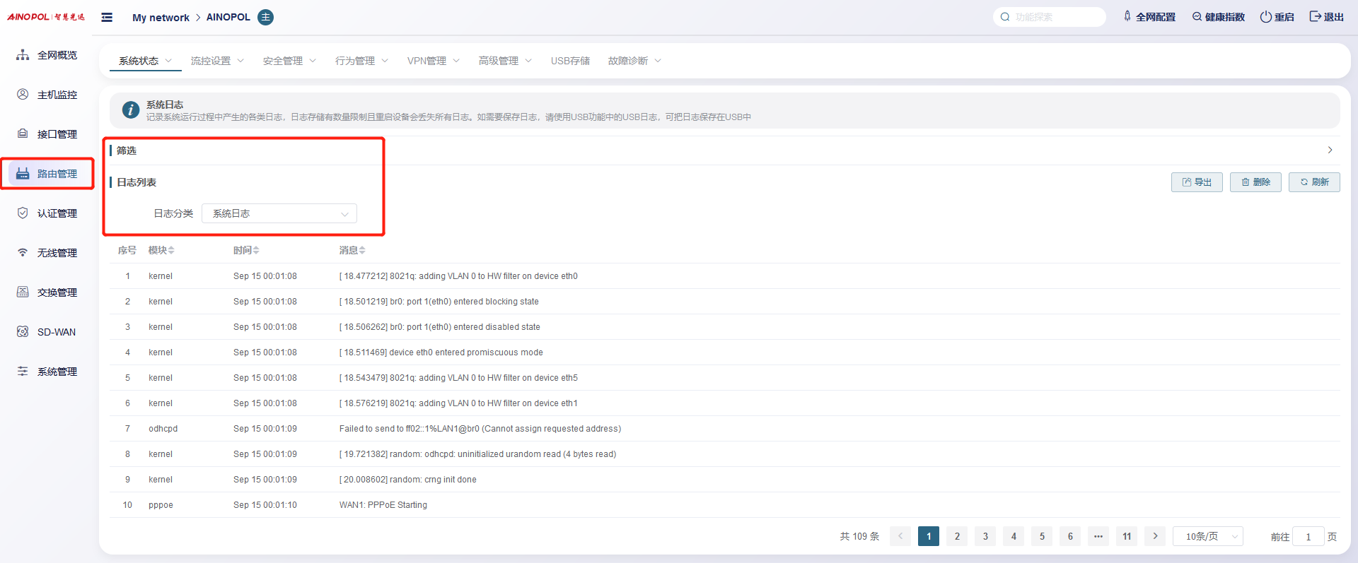The height and width of the screenshot is (563, 1358).
Task: Click the 重启 reboot power icon
Action: [x=1266, y=17]
